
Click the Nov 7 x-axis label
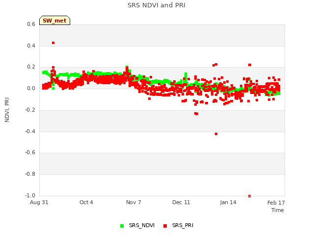tap(133, 202)
